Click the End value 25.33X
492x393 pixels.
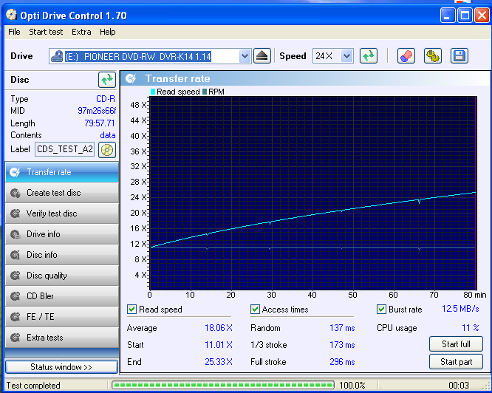[x=219, y=362]
